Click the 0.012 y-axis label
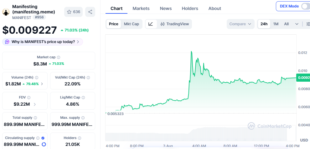The height and width of the screenshot is (149, 310). (302, 53)
